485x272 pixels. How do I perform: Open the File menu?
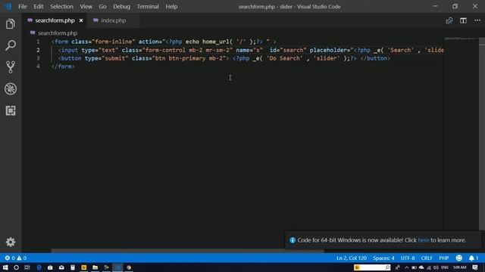pos(23,7)
